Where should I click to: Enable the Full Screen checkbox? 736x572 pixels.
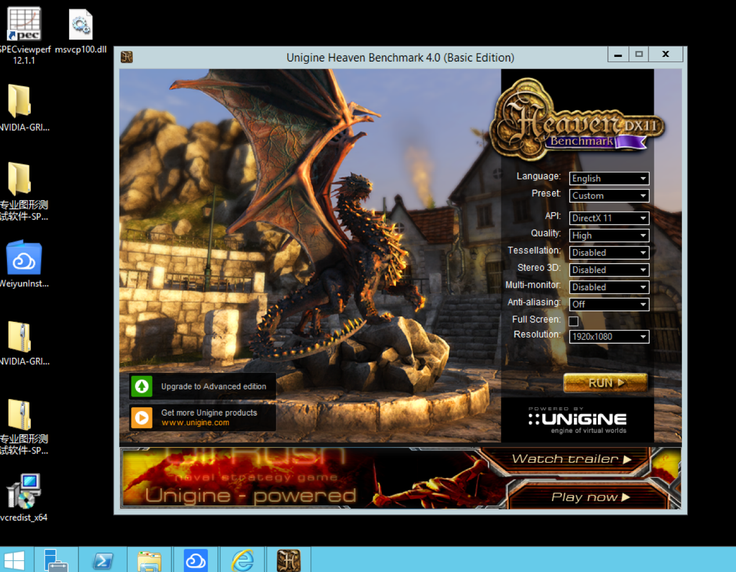(573, 321)
